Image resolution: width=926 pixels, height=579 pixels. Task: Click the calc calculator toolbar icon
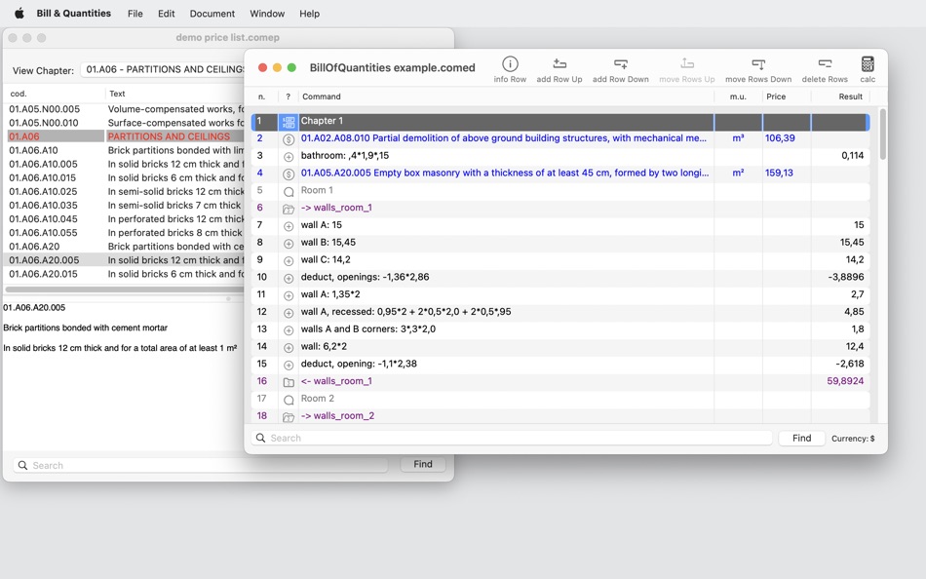coord(868,63)
